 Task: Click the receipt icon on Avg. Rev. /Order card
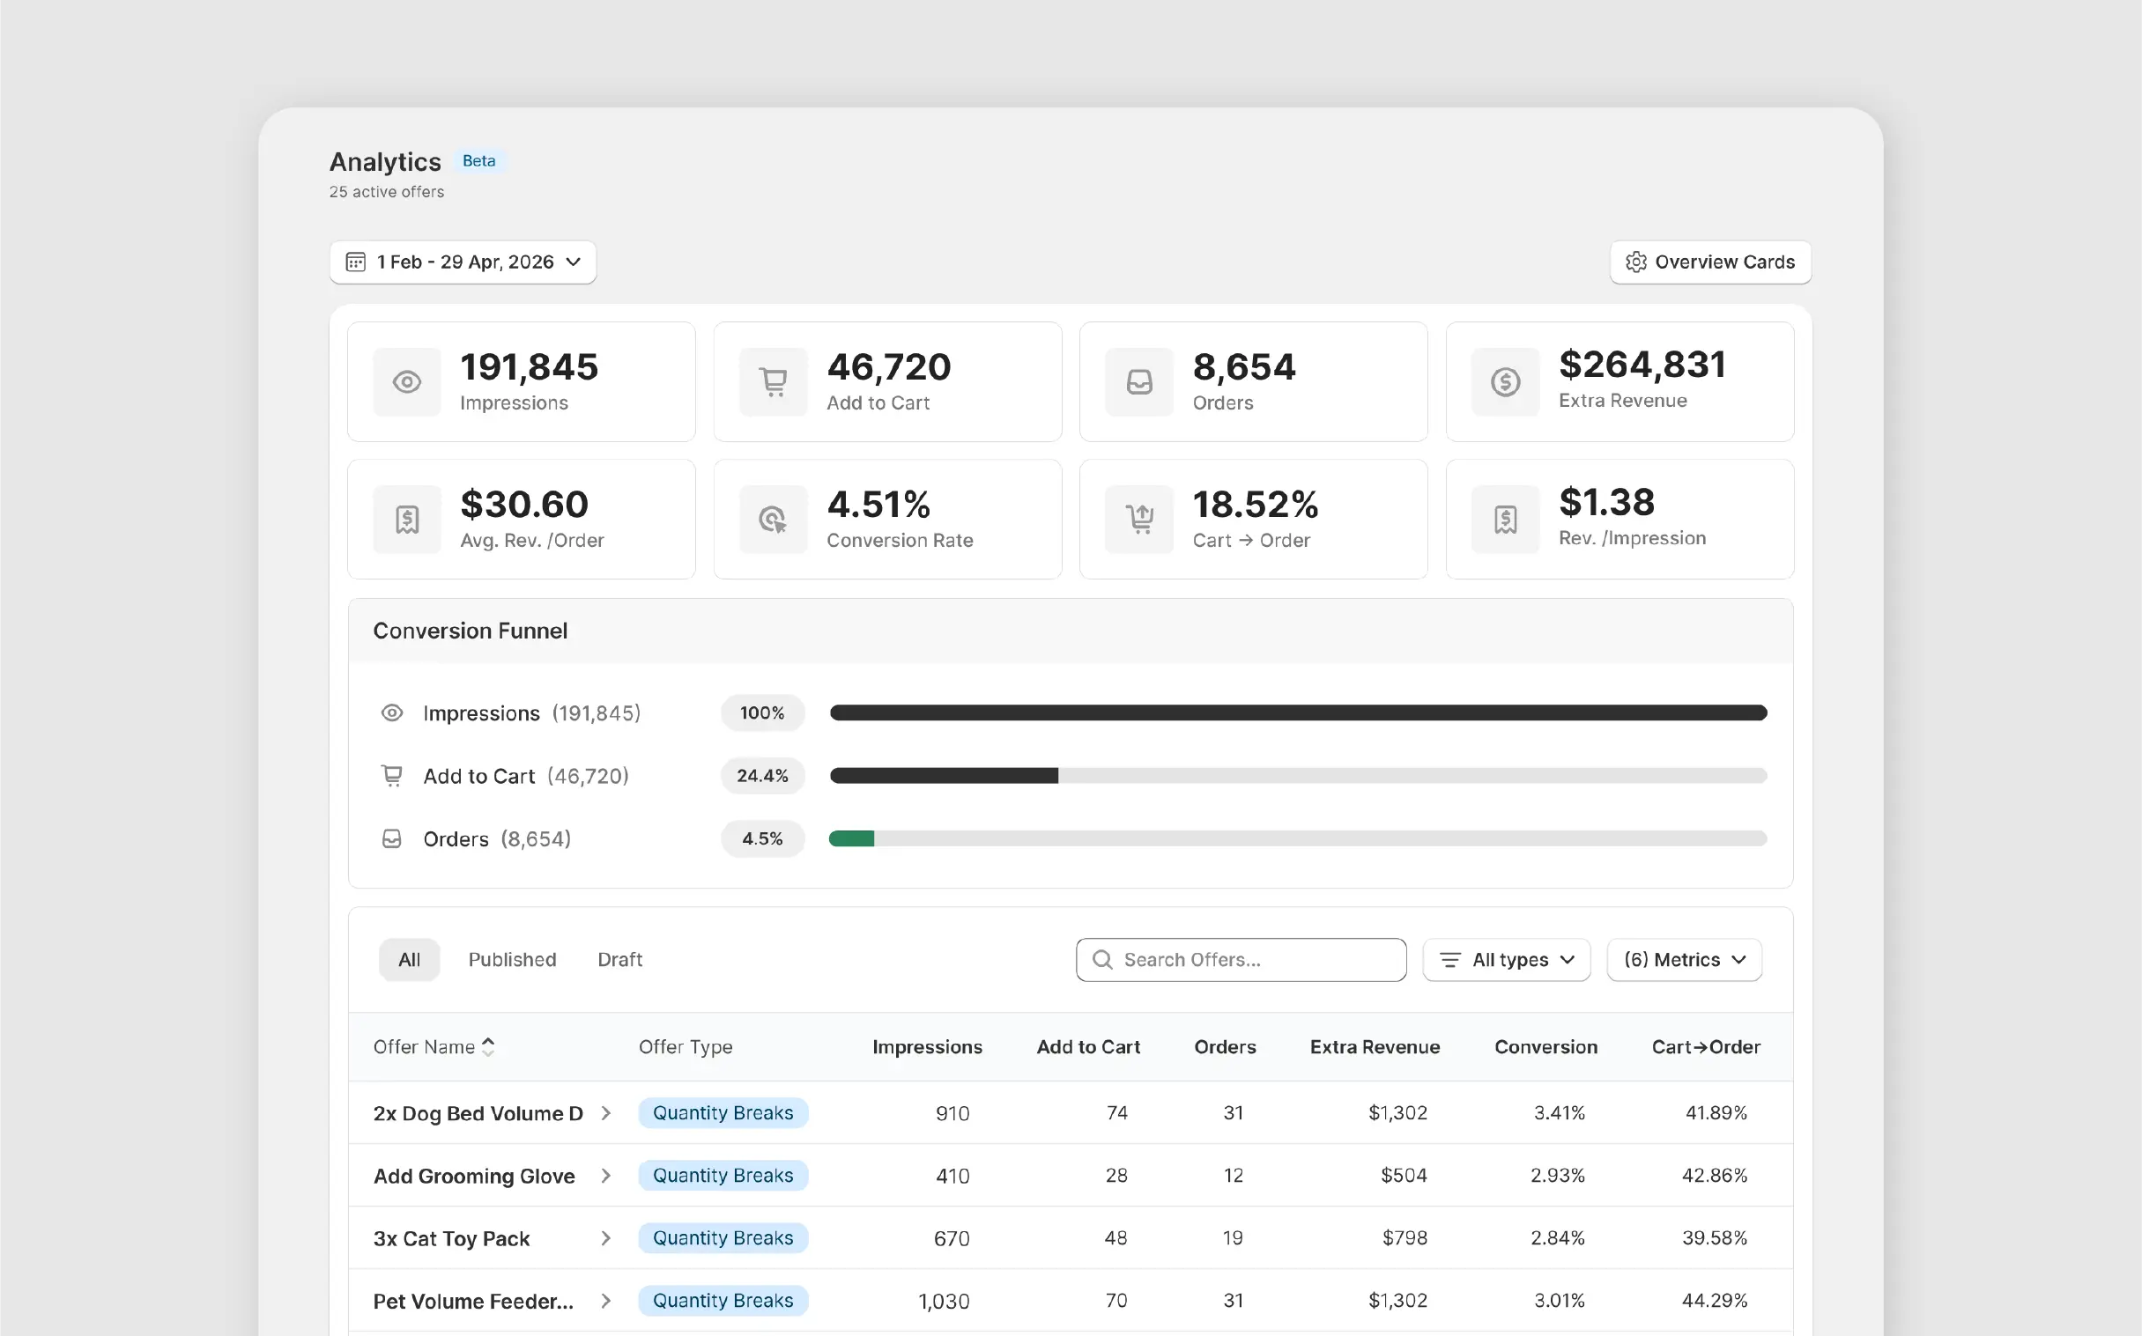[x=407, y=520]
